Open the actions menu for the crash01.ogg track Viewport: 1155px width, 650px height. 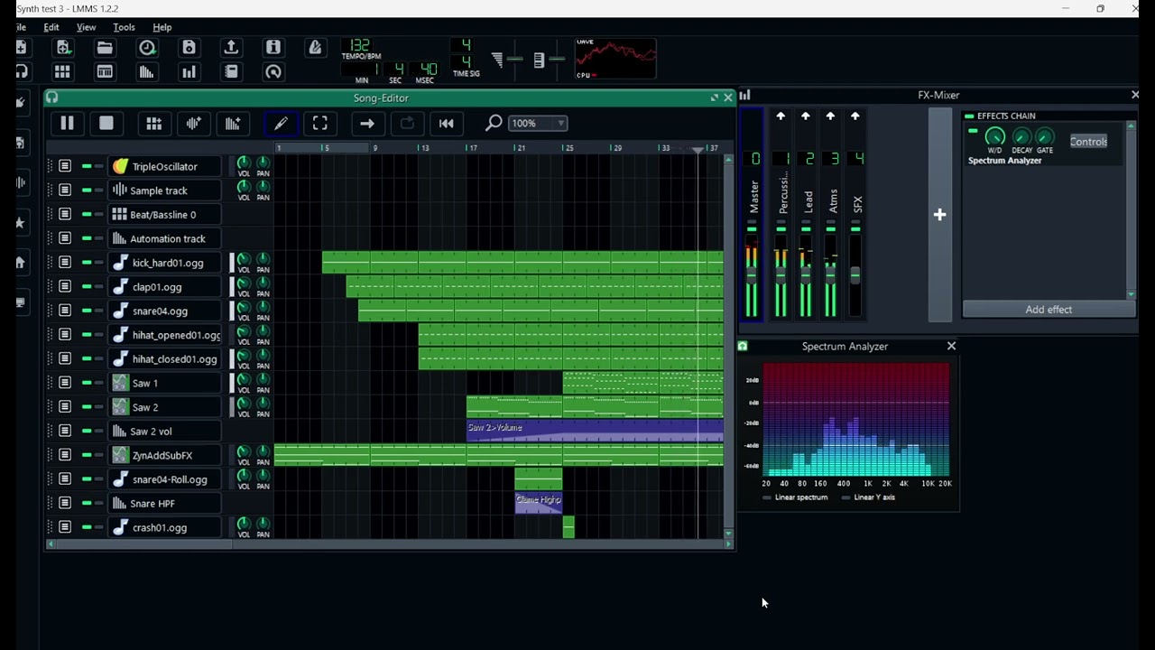coord(65,527)
